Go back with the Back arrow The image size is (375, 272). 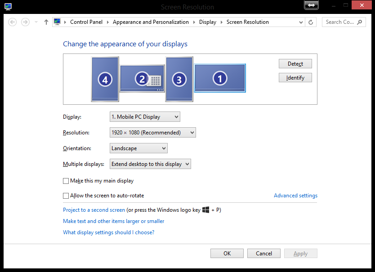13,22
